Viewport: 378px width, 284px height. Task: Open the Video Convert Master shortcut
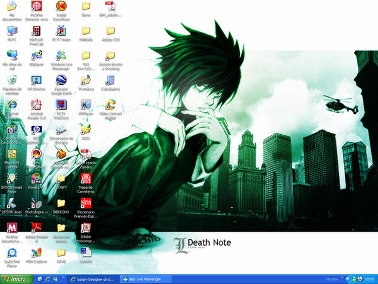(x=111, y=110)
